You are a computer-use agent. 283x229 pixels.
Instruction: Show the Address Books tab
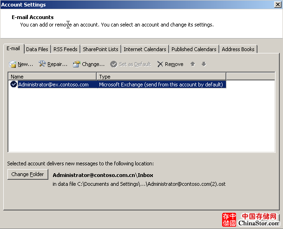point(238,49)
